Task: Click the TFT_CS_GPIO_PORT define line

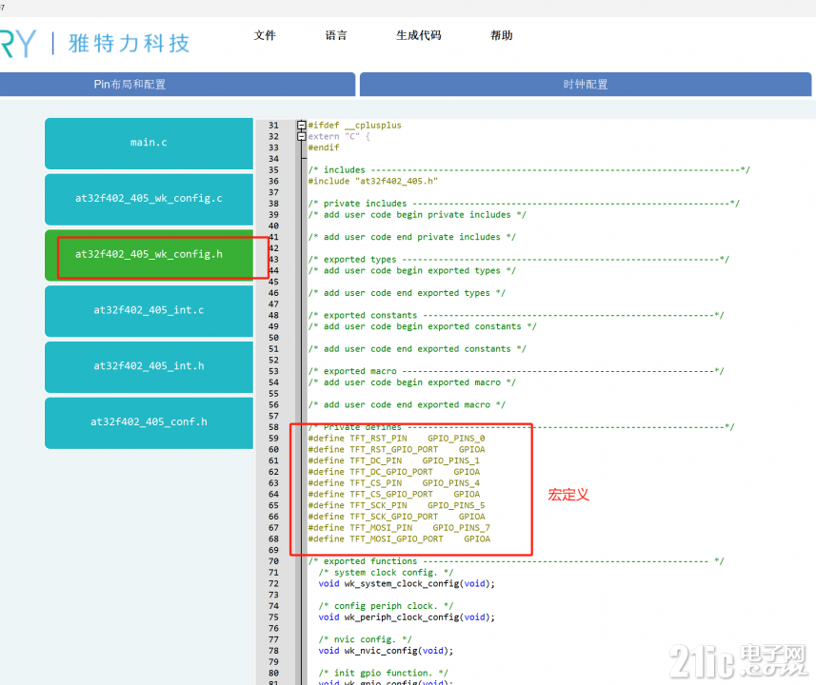Action: pyautogui.click(x=394, y=494)
